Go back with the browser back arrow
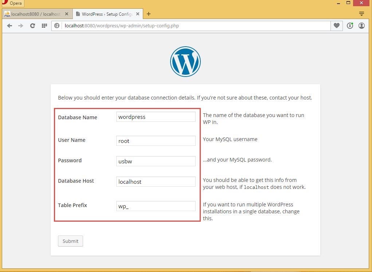 click(9, 26)
